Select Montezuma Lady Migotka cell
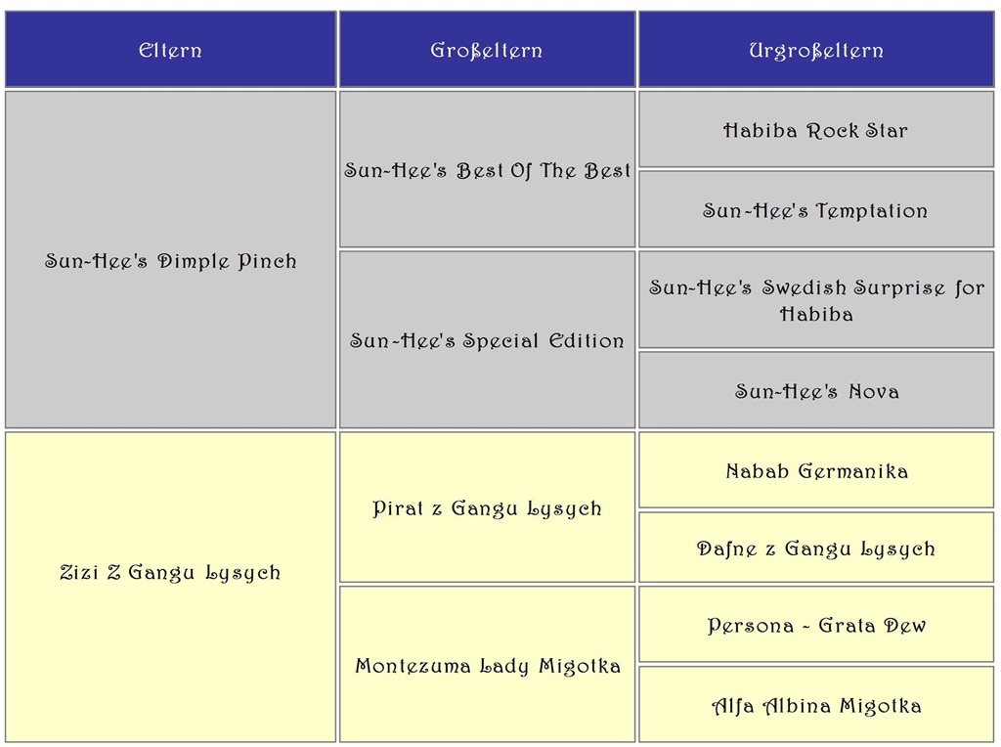The image size is (1001, 747). point(487,667)
